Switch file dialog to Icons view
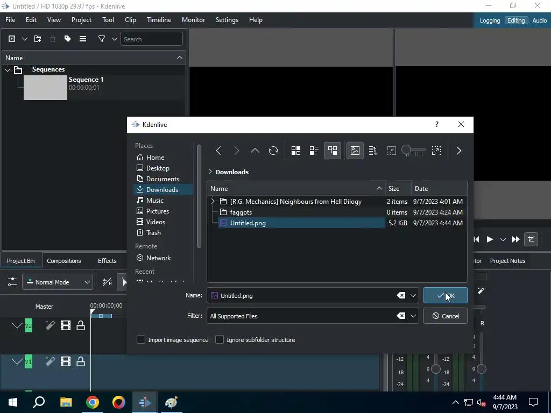551x413 pixels. pos(296,151)
